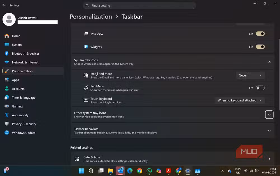This screenshot has height=176, width=280.
Task: Open the Windows Start button
Action: pos(81,171)
